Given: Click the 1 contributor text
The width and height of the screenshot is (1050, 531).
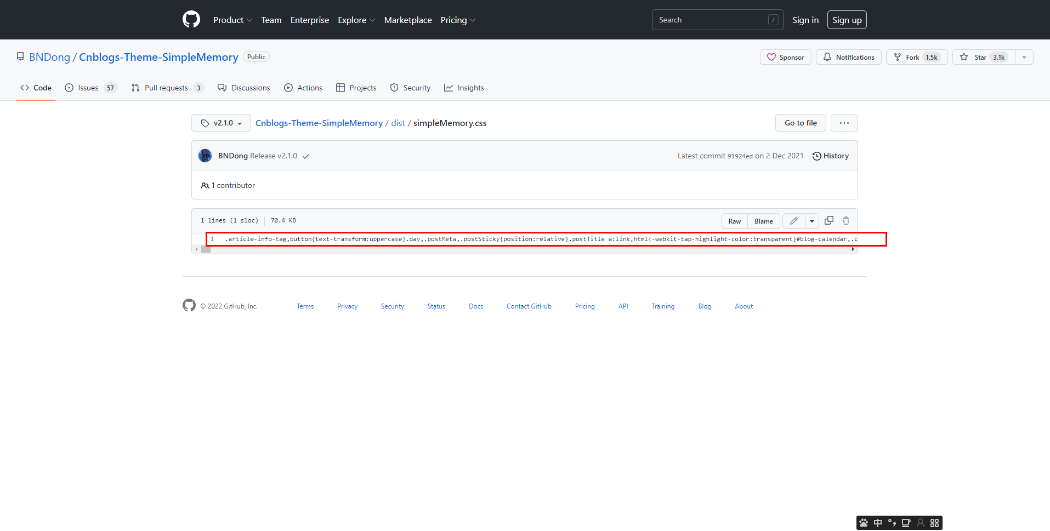Looking at the screenshot, I should coord(233,185).
